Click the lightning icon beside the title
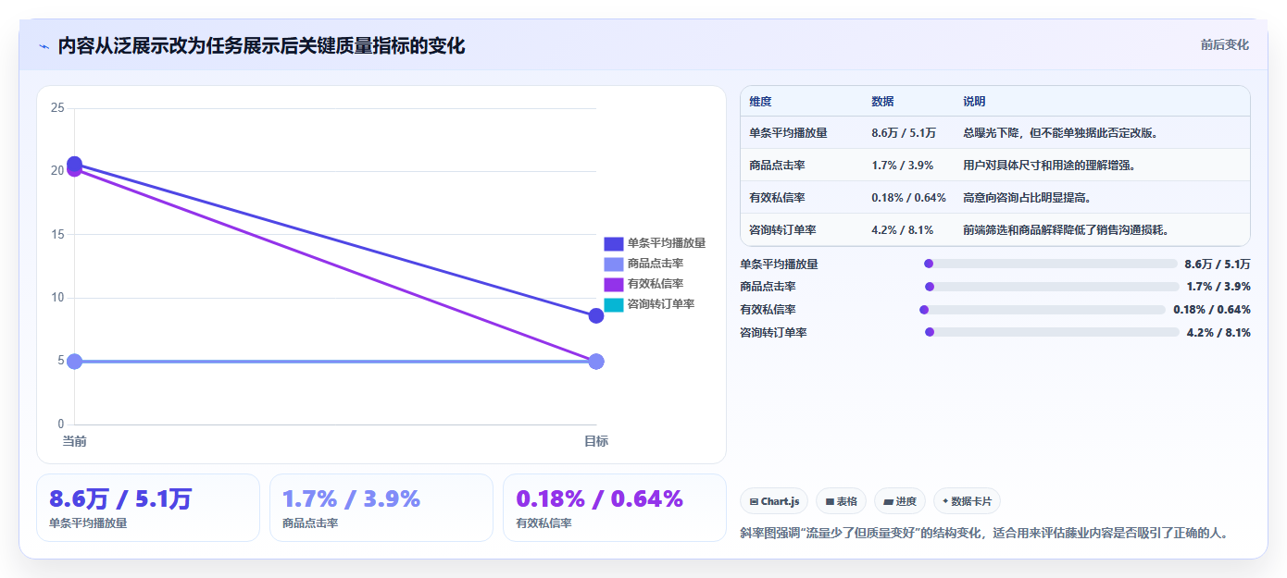 (44, 46)
